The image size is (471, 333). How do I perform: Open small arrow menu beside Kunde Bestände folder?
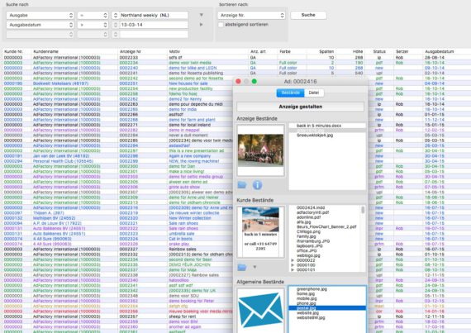[255, 267]
